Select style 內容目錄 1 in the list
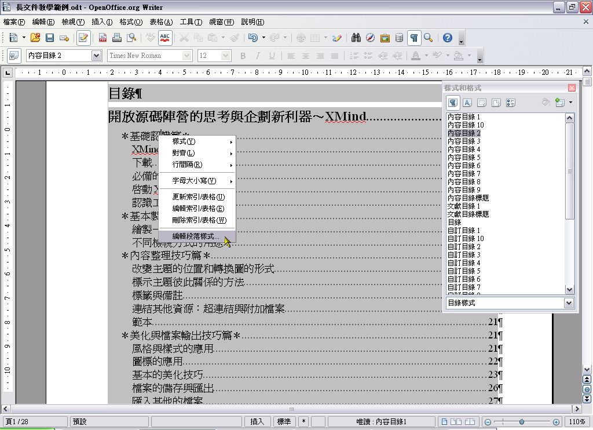This screenshot has width=593, height=430. tap(464, 117)
